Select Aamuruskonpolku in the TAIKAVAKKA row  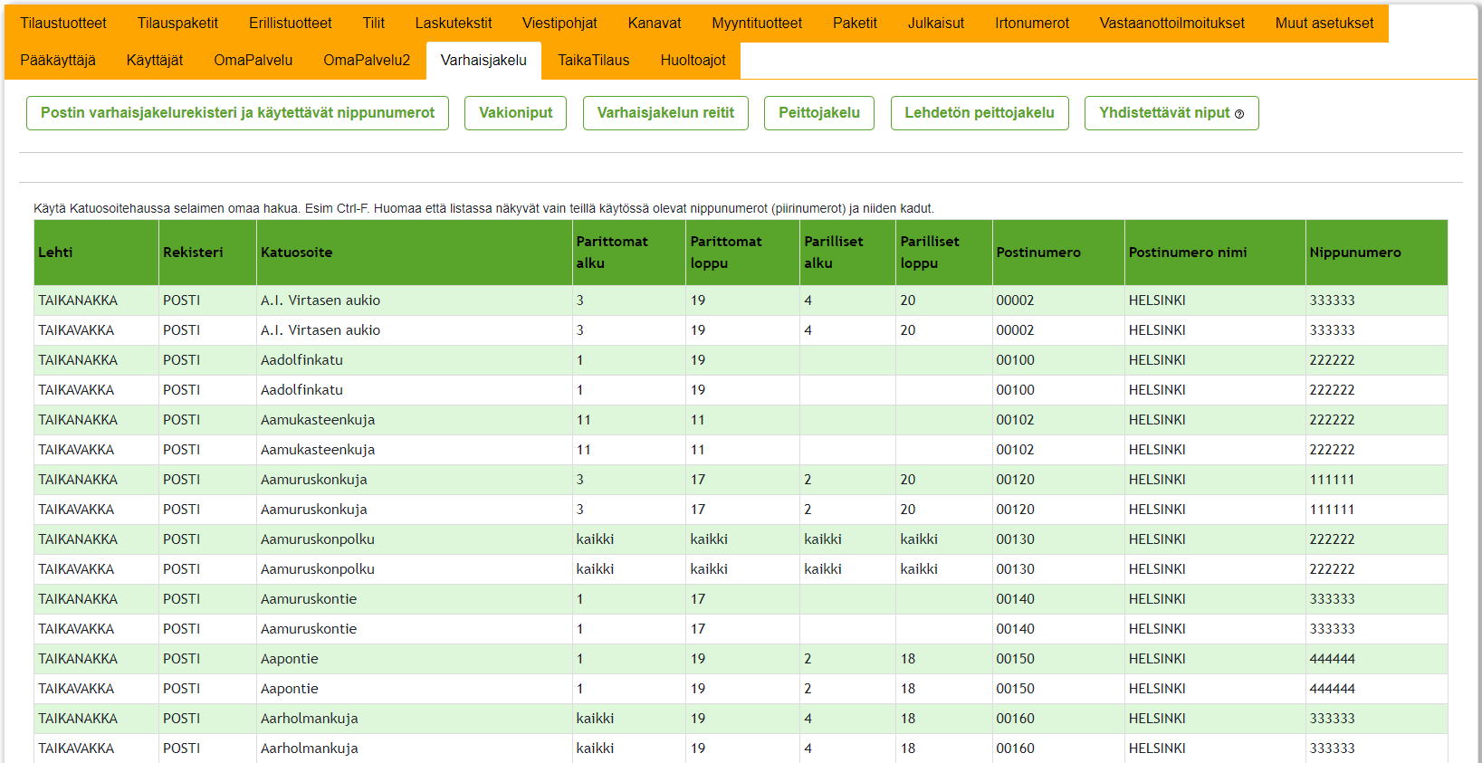tap(318, 569)
